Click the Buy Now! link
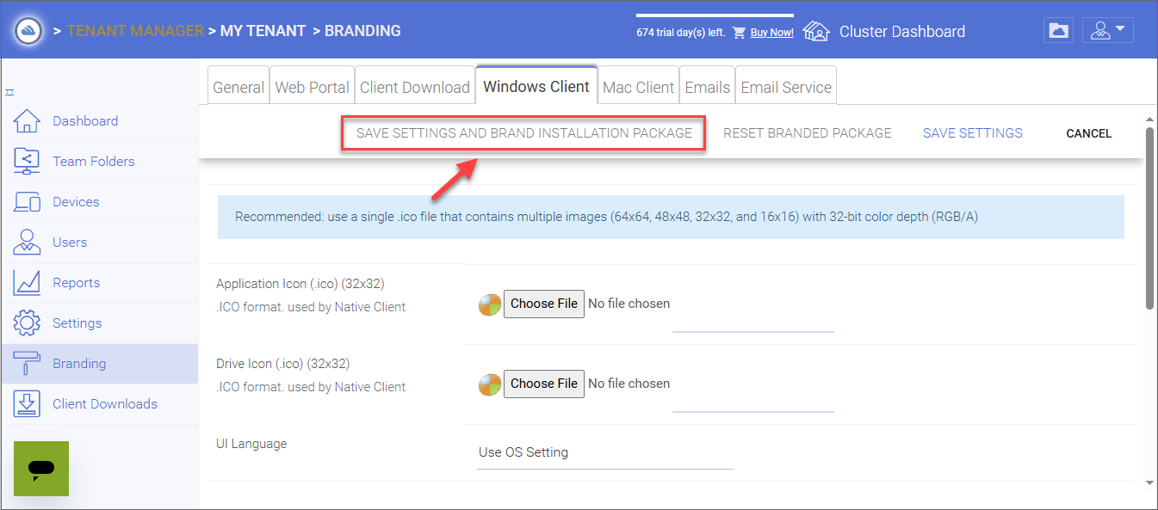This screenshot has width=1158, height=510. [772, 33]
